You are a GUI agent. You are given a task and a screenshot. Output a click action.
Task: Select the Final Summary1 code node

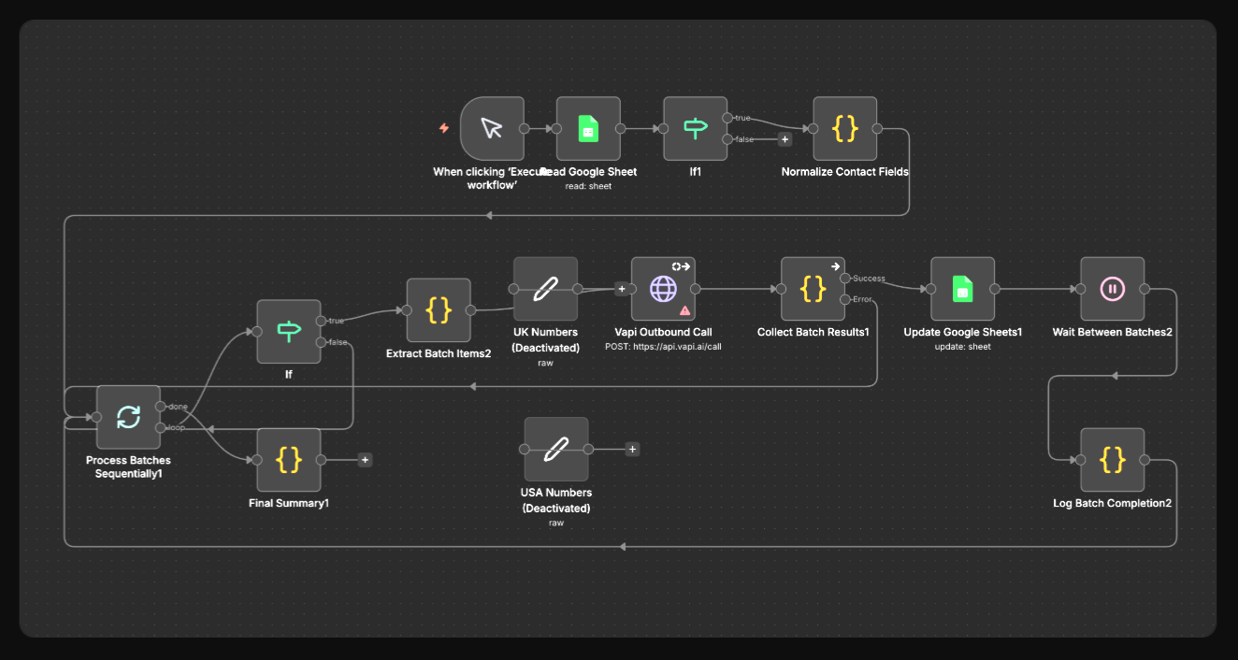pyautogui.click(x=289, y=459)
